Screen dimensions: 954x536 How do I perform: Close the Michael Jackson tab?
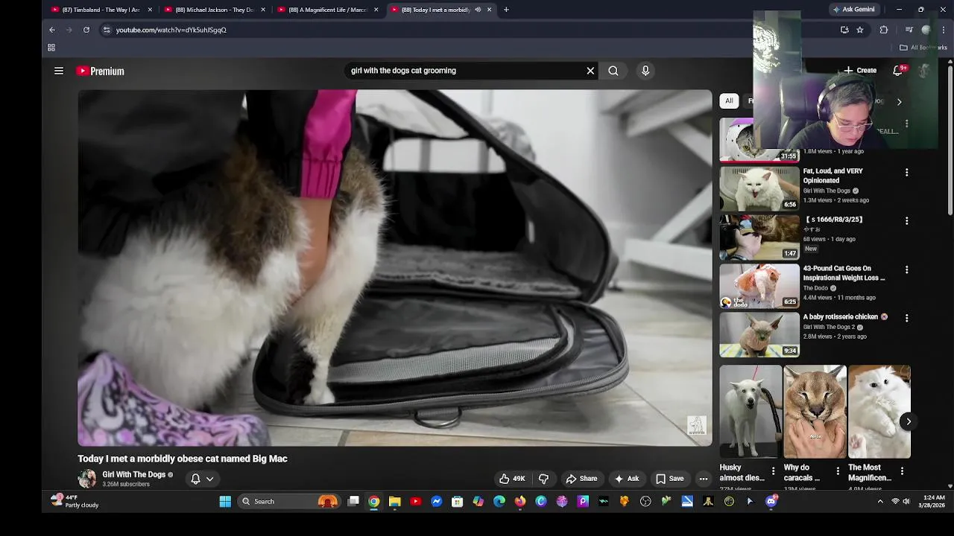tap(263, 10)
